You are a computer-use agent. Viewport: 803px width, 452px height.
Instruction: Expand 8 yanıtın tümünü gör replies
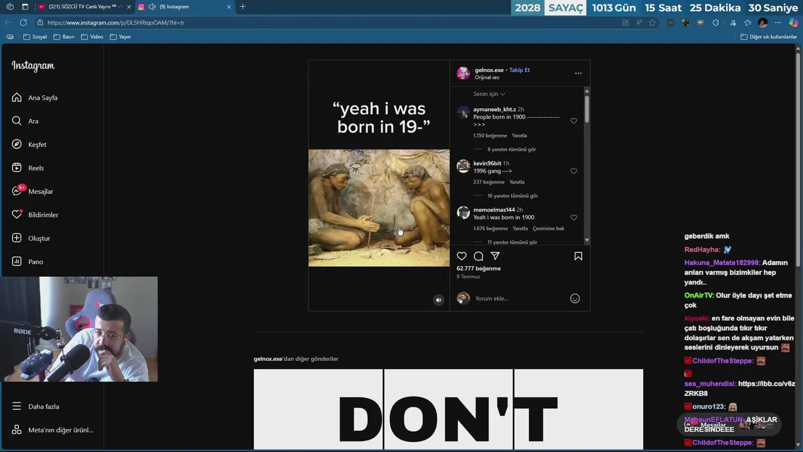(x=511, y=149)
